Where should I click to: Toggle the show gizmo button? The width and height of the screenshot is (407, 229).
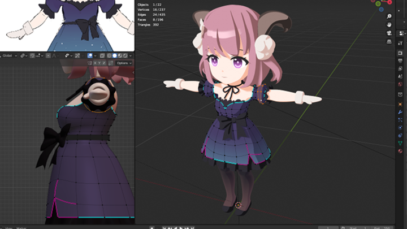pyautogui.click(x=77, y=55)
